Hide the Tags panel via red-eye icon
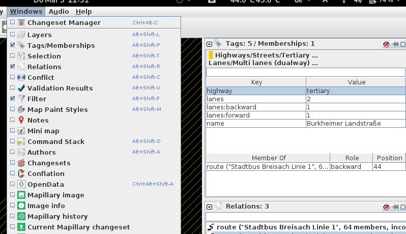 pos(386,44)
